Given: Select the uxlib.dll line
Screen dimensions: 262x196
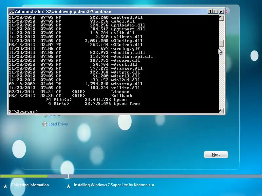Looking at the screenshot, I should tap(72, 33).
